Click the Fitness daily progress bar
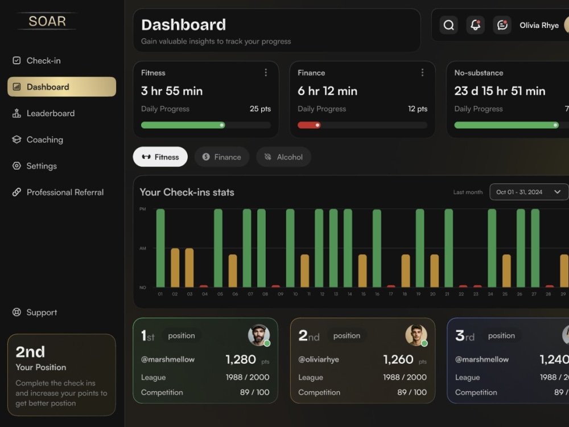Screen dimensions: 569x427 [x=206, y=125]
